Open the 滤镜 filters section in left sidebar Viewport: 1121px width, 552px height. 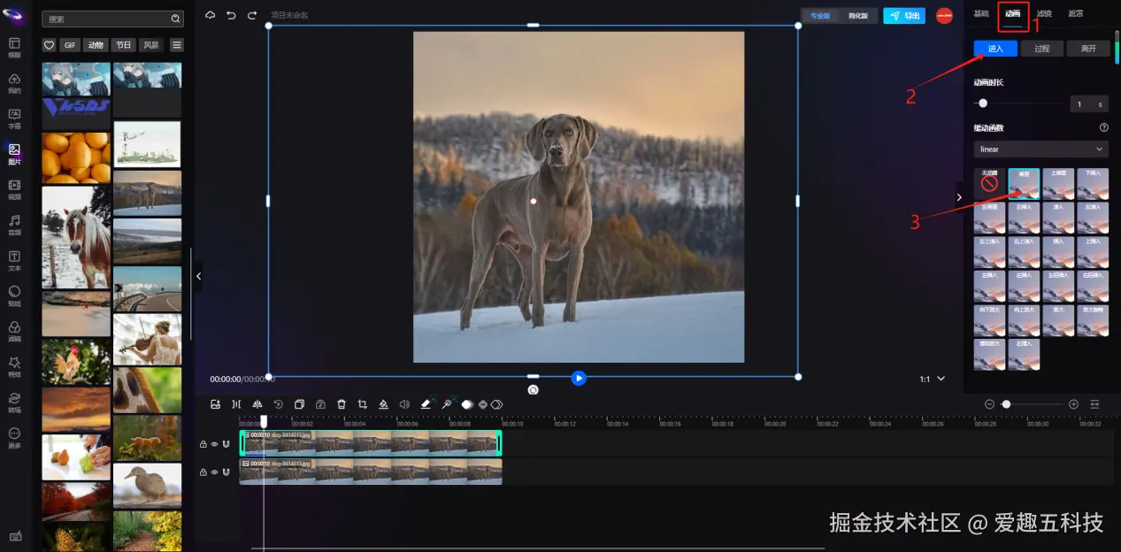click(x=14, y=332)
